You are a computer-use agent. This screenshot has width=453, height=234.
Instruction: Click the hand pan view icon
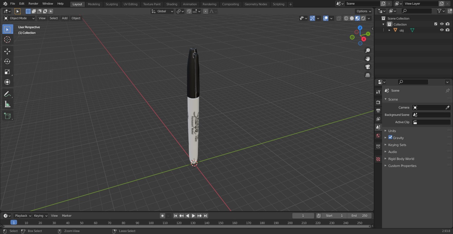pos(367,59)
